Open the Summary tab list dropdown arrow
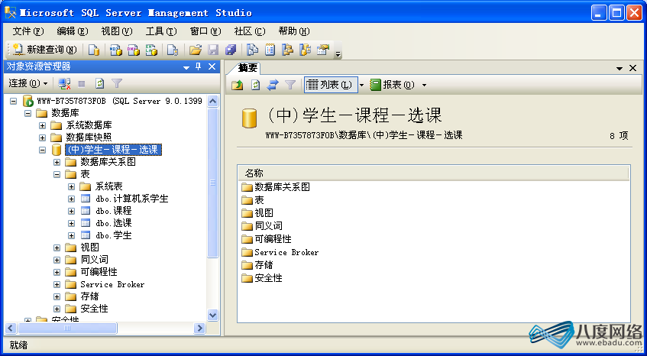Screen dimensions: 647x356 [x=620, y=69]
